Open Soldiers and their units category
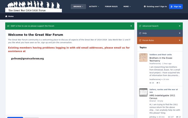 (161, 55)
